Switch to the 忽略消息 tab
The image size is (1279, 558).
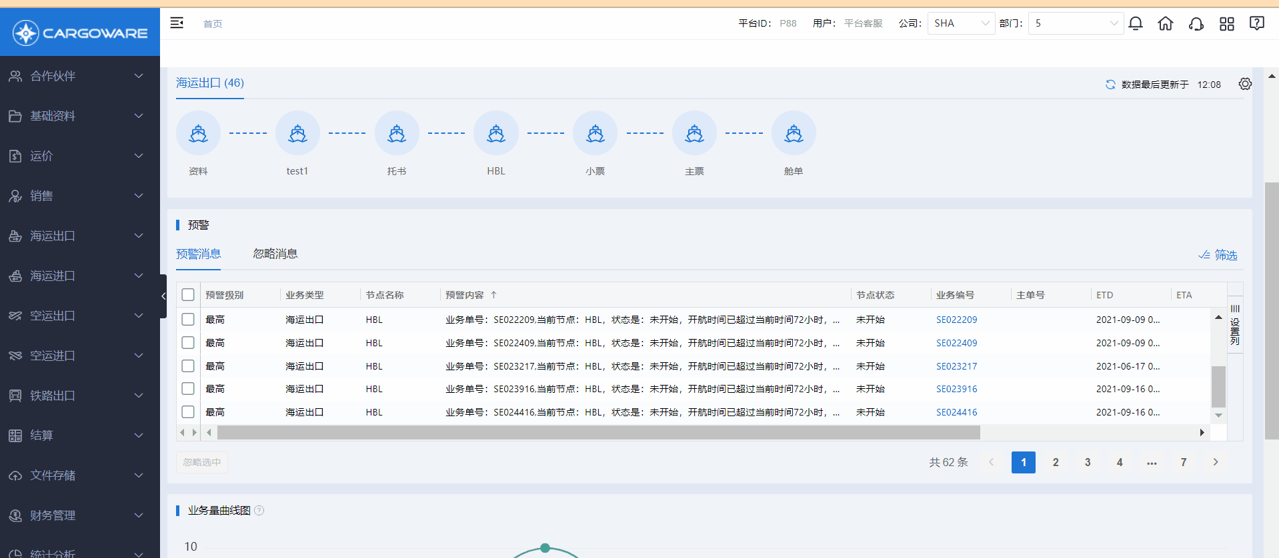pyautogui.click(x=275, y=254)
